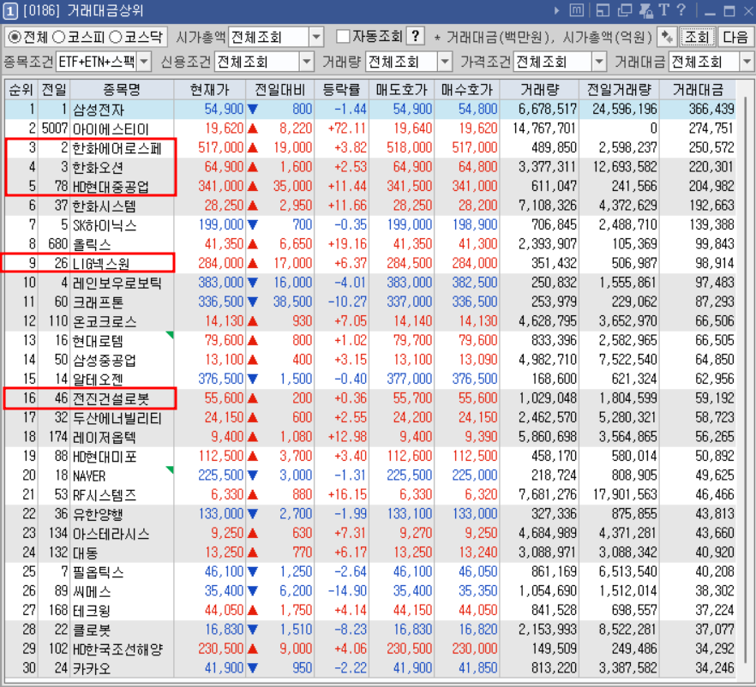Viewport: 756px width, 687px height.
Task: Click 테크윙 ask price 44,150
Action: click(x=413, y=611)
